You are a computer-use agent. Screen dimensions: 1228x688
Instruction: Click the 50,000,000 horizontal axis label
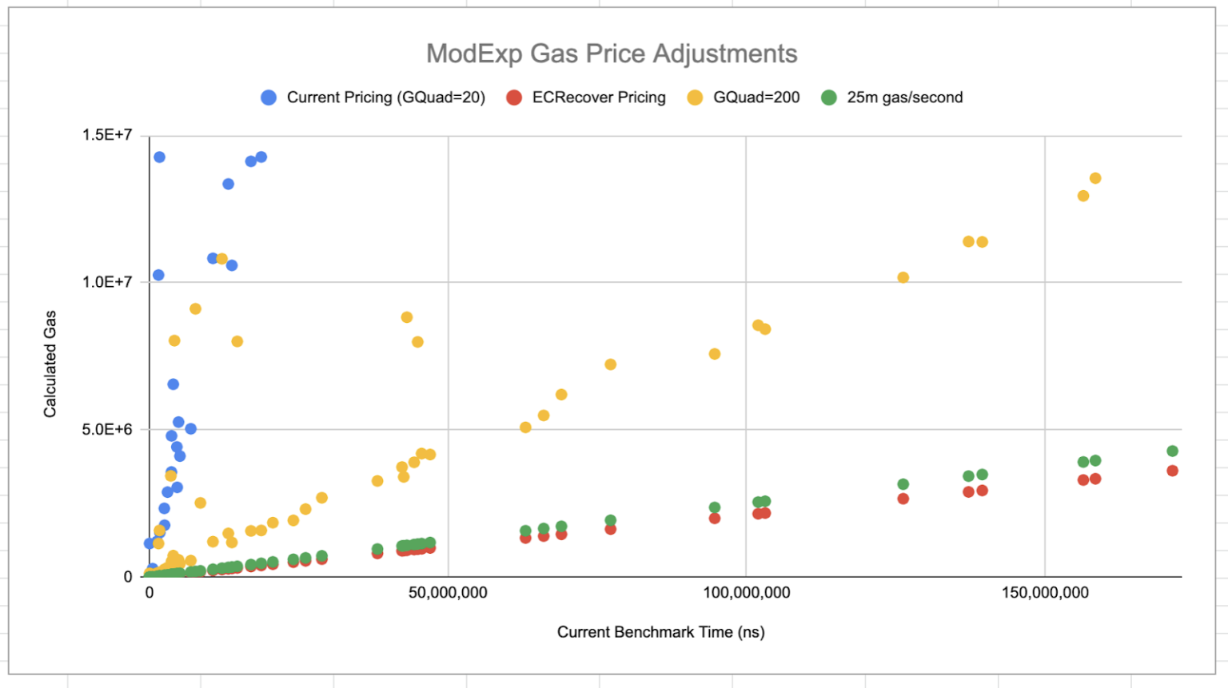tap(448, 593)
